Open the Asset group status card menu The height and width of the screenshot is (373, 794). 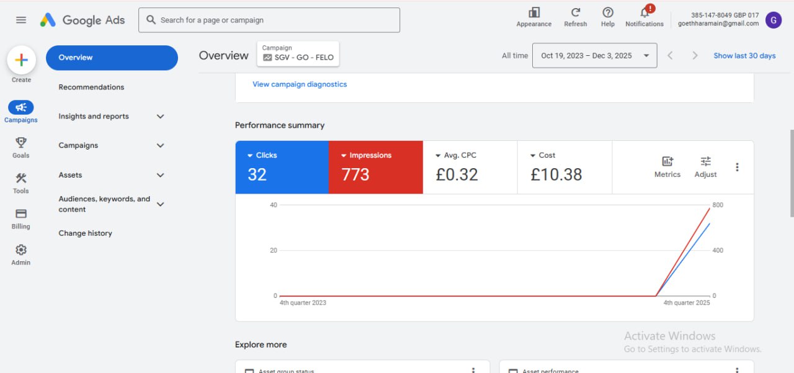(473, 370)
